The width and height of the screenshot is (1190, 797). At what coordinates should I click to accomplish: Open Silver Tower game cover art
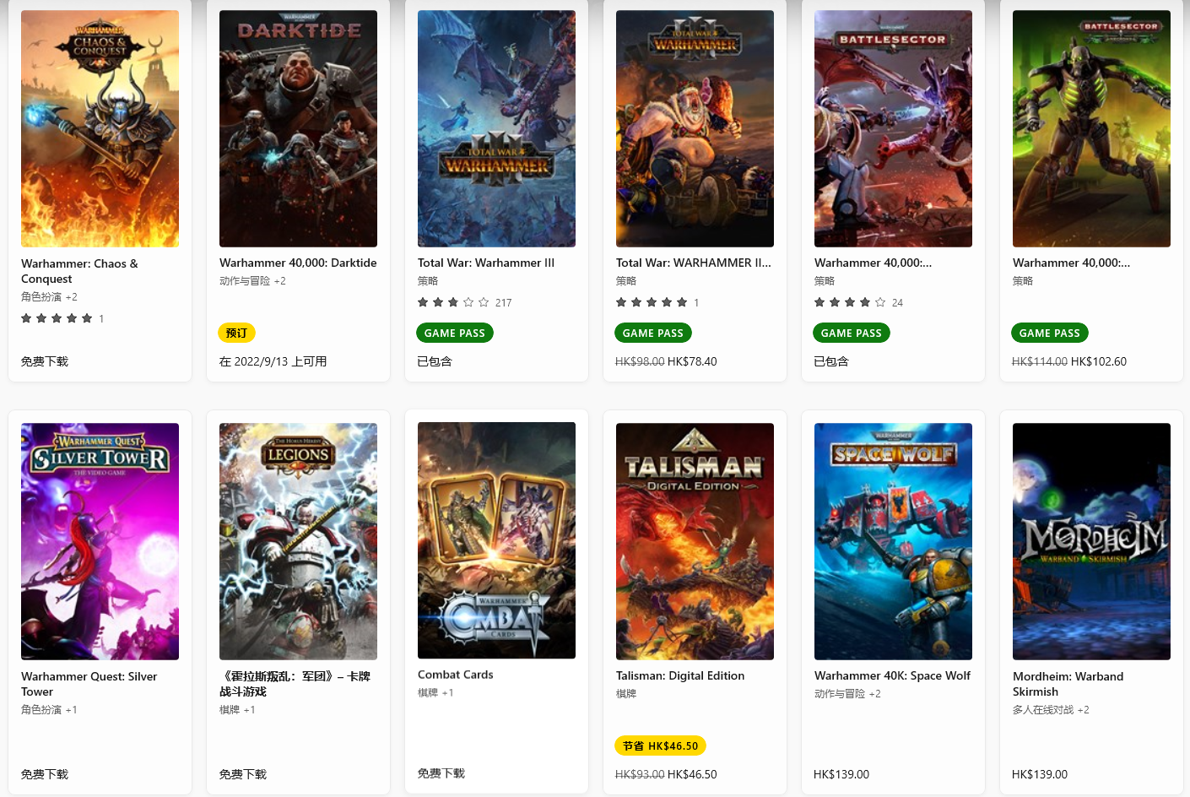(x=100, y=541)
